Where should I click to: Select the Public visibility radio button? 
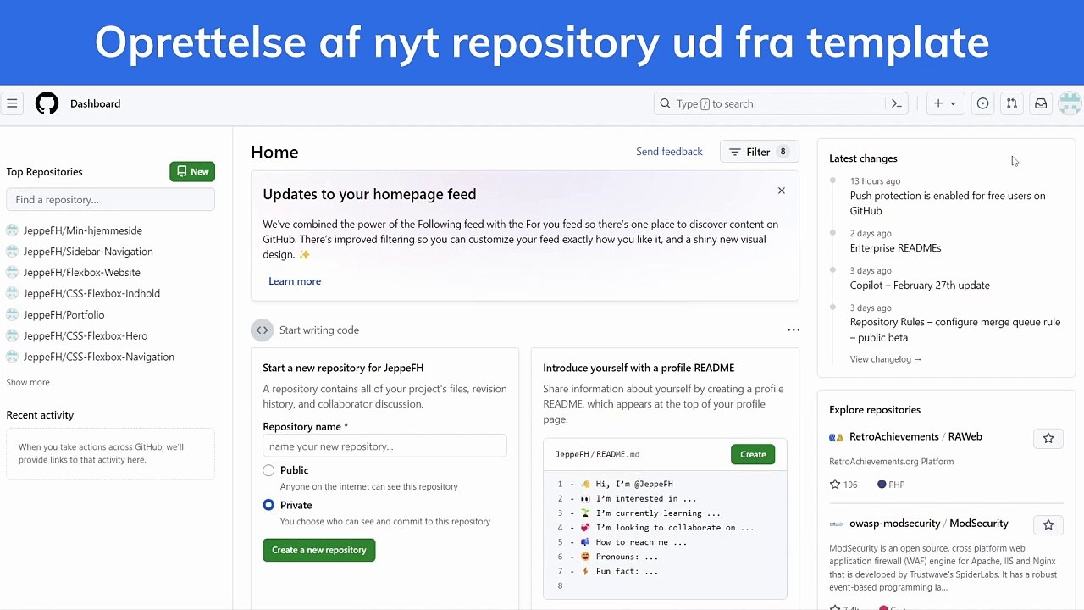(268, 470)
